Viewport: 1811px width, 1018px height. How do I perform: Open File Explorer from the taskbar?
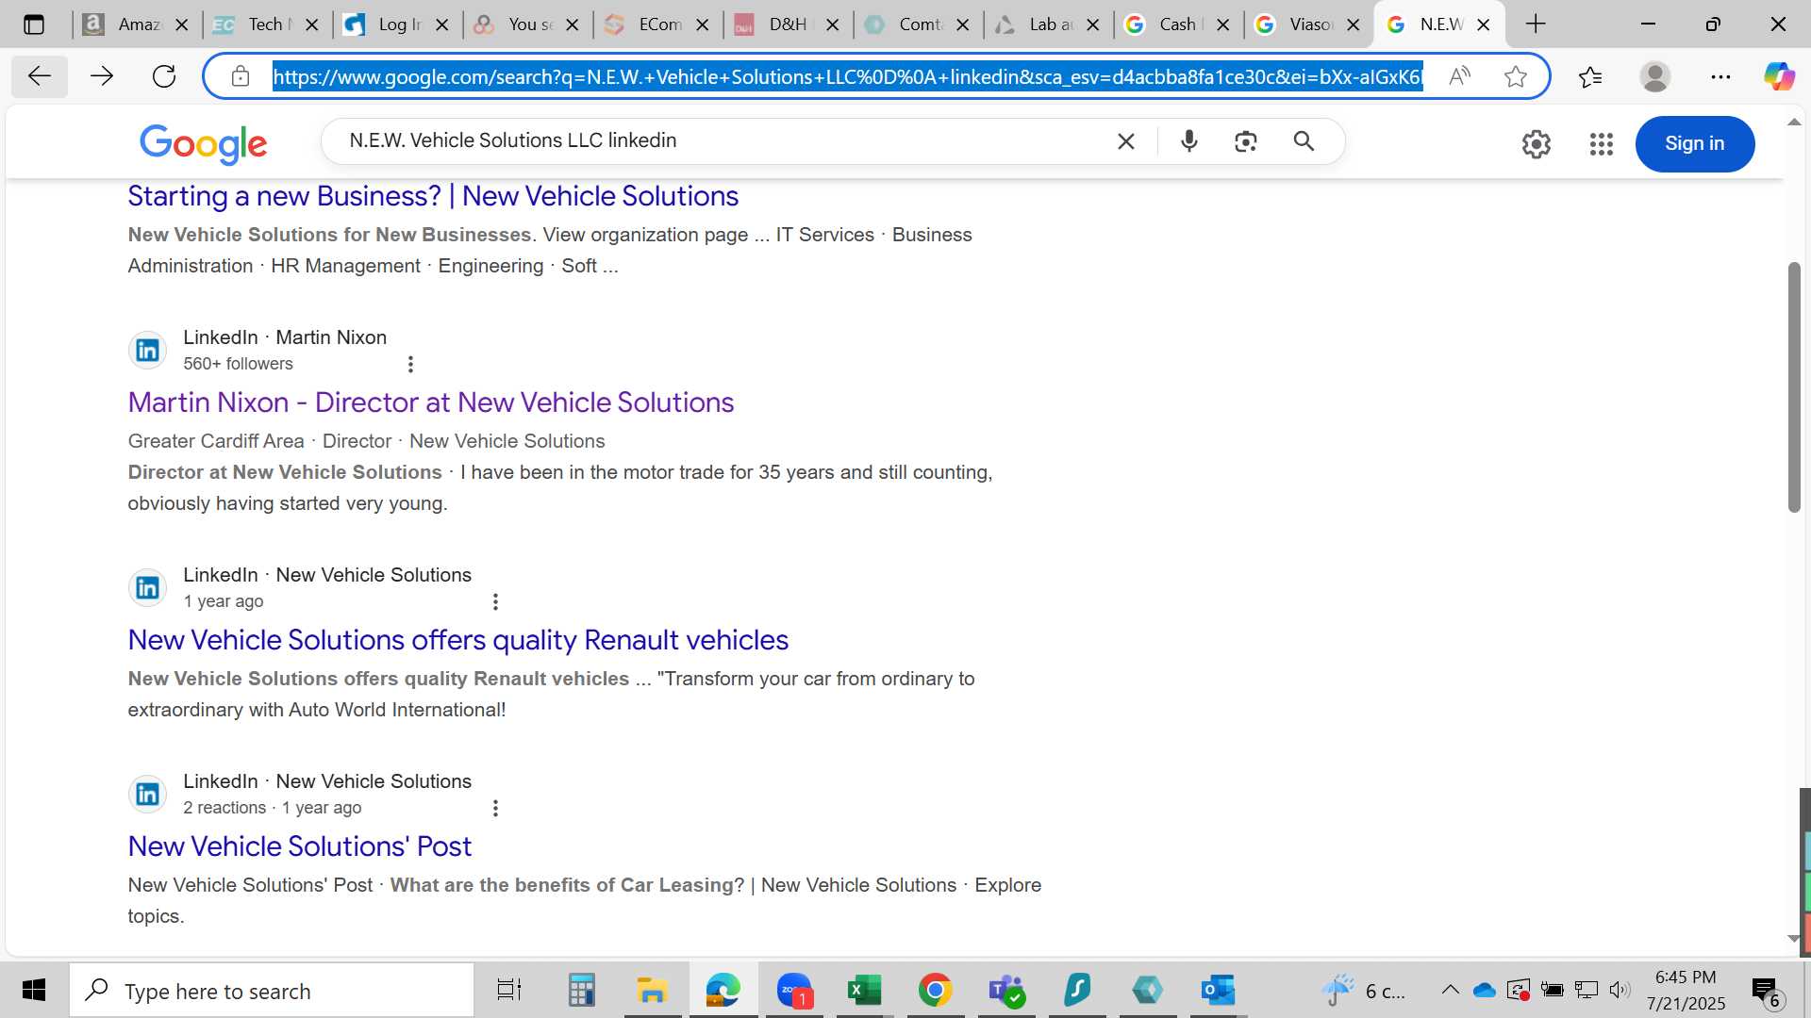(652, 991)
